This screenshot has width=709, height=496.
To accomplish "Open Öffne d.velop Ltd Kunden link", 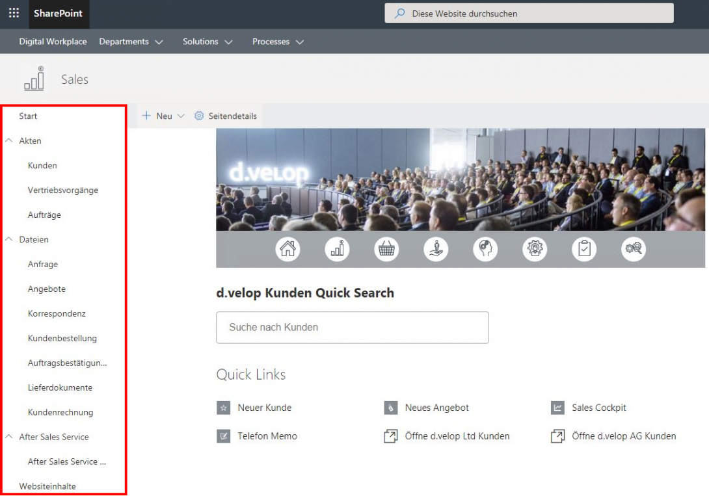I will tap(457, 436).
